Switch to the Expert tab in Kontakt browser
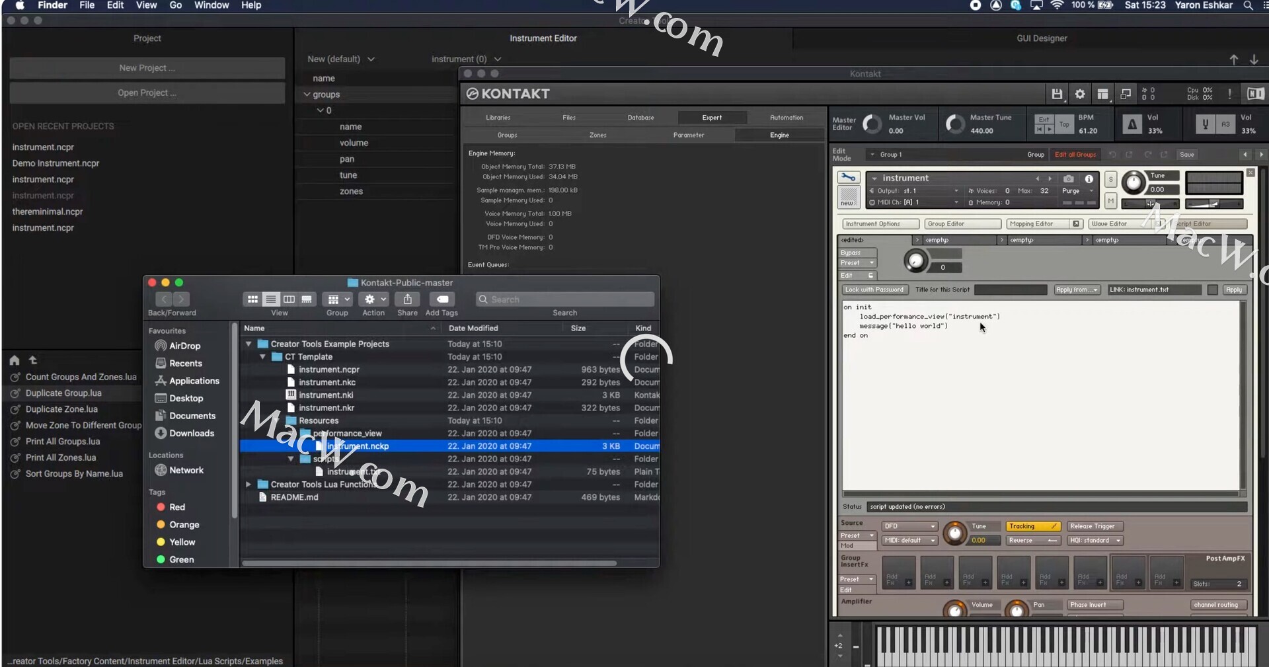This screenshot has height=667, width=1269. point(712,118)
